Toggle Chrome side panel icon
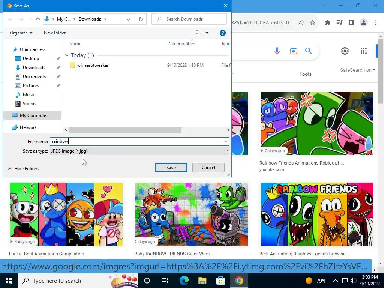This screenshot has height=288, width=384. 352,23
